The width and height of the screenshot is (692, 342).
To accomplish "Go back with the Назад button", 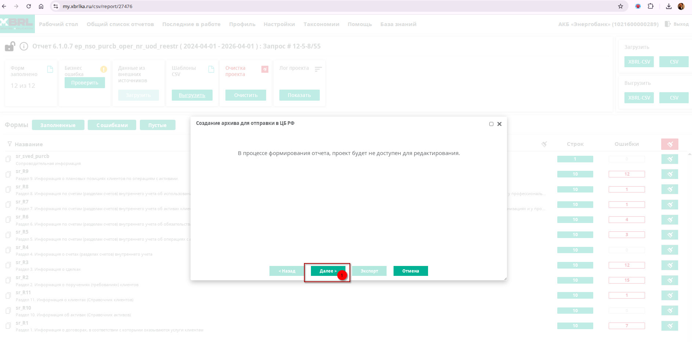I will (x=287, y=271).
